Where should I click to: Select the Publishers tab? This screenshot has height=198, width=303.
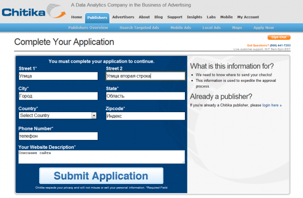[x=97, y=18]
